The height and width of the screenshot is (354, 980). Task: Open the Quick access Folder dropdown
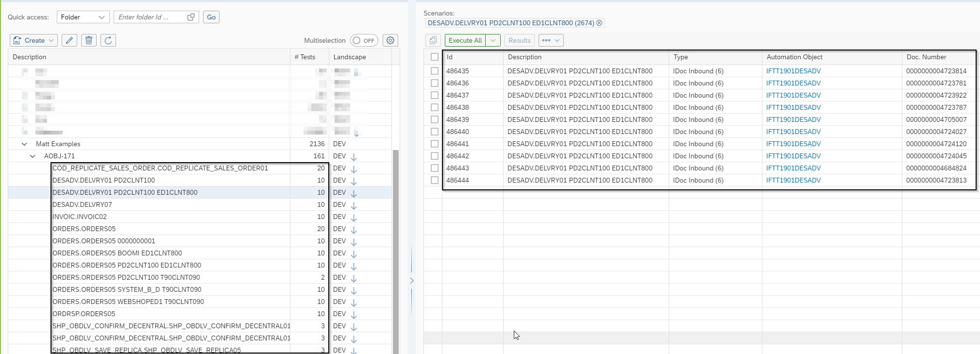click(x=83, y=17)
